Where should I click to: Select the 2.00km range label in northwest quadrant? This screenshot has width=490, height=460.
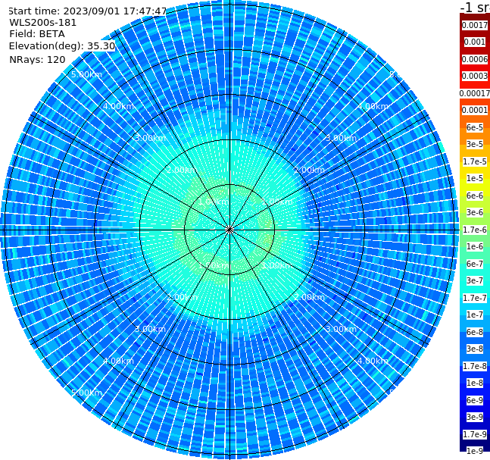coord(183,170)
